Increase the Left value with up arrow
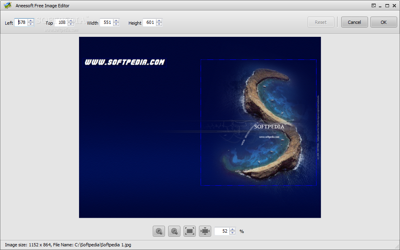400x250 pixels. click(x=31, y=21)
